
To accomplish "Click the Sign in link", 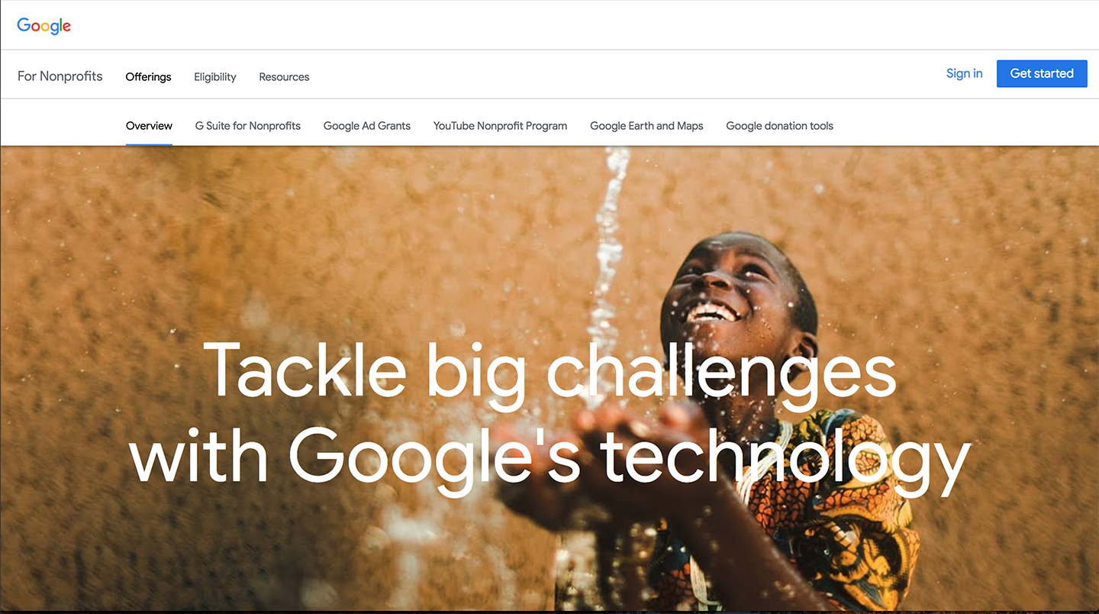I will click(x=964, y=73).
